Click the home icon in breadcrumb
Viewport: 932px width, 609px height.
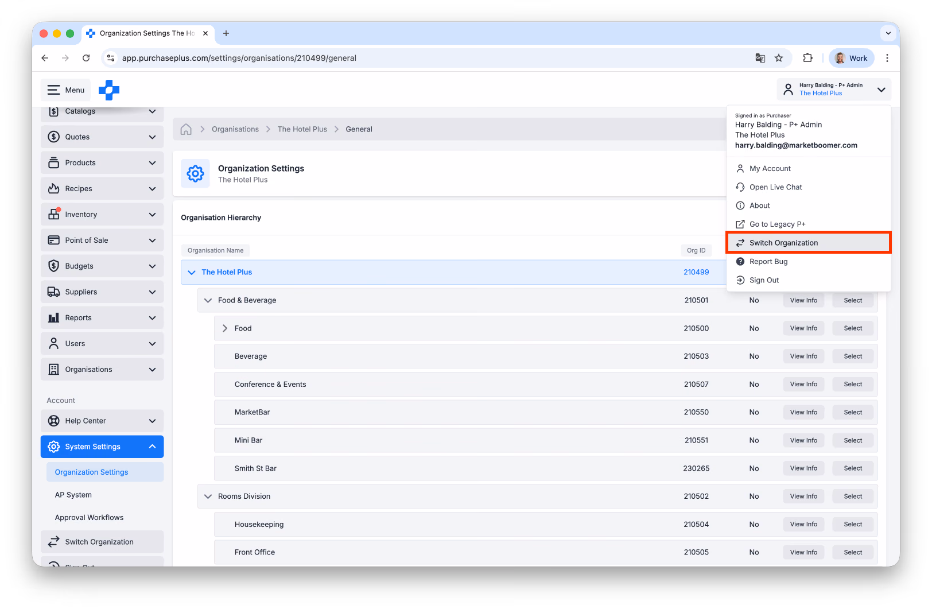[186, 129]
